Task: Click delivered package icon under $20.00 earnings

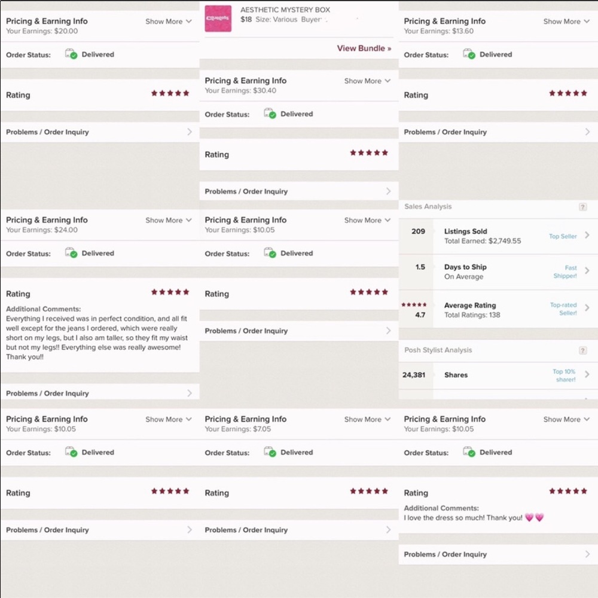Action: [71, 54]
